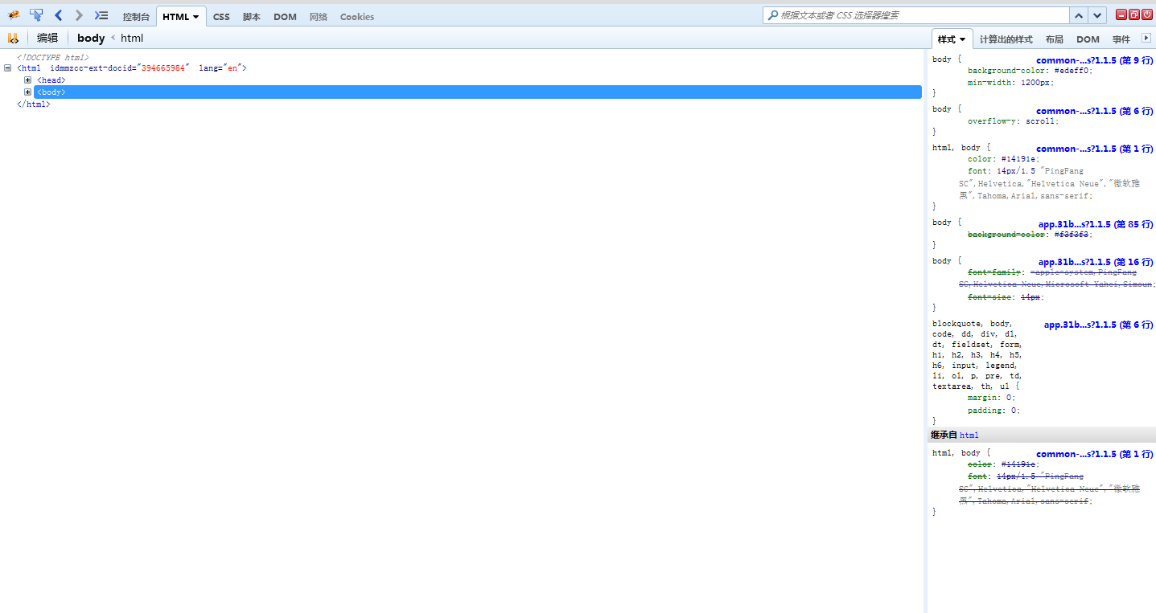Jump to next search result arrow
The width and height of the screenshot is (1156, 613).
coord(1097,15)
